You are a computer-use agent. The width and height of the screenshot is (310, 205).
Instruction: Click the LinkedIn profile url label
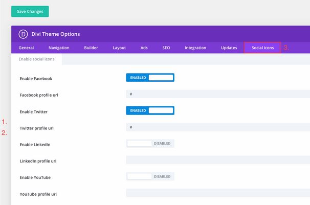38,161
